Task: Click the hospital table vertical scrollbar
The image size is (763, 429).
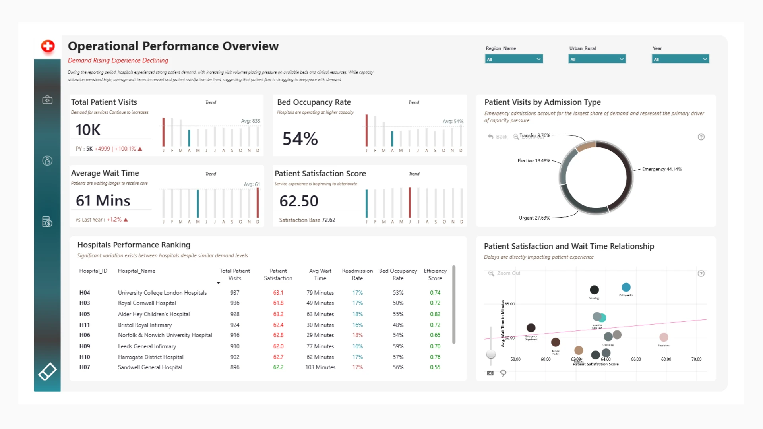Action: [x=453, y=305]
